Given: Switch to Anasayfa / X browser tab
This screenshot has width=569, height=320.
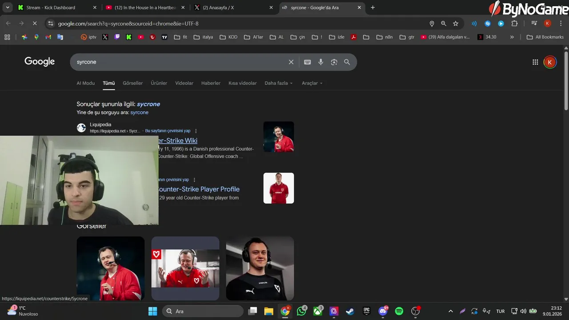Looking at the screenshot, I should (x=234, y=8).
